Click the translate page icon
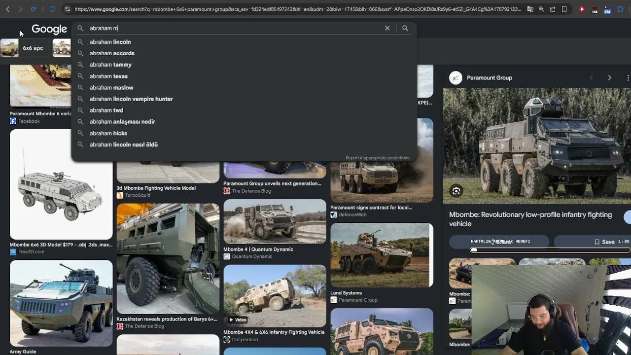Screen dimensions: 631x355 coord(530,9)
